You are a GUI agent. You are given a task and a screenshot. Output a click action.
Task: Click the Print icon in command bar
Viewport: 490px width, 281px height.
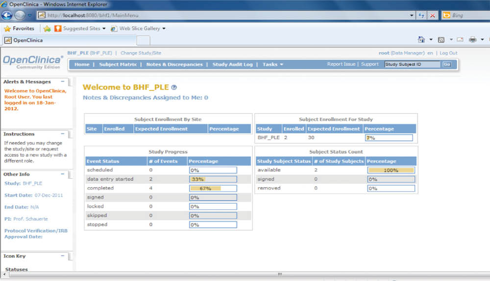point(473,40)
